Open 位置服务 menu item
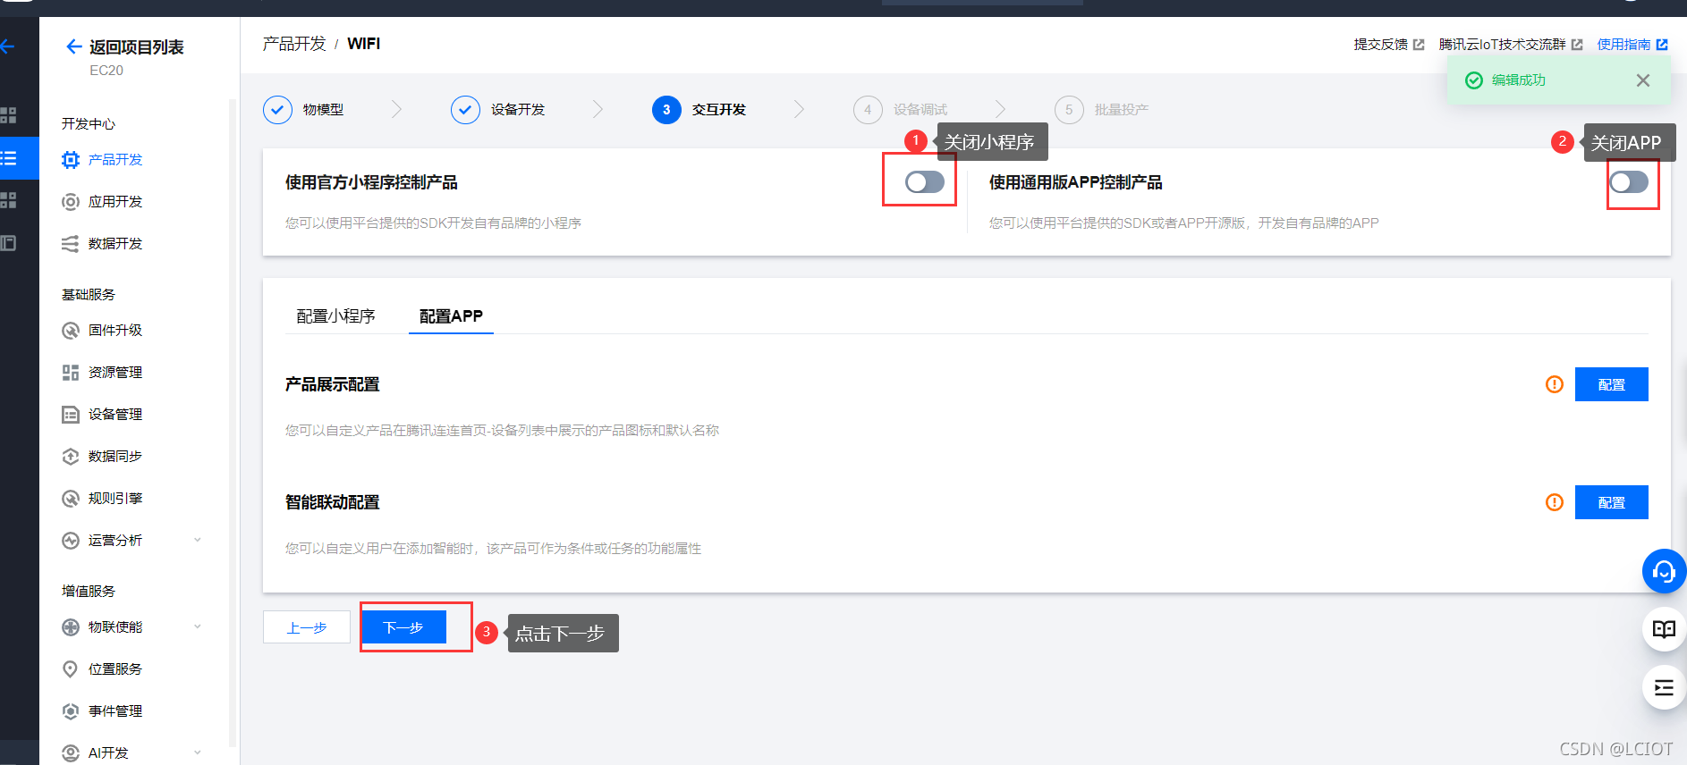The height and width of the screenshot is (765, 1687). click(115, 669)
